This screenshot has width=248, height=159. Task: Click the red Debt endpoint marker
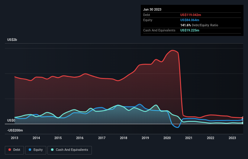[243, 118]
